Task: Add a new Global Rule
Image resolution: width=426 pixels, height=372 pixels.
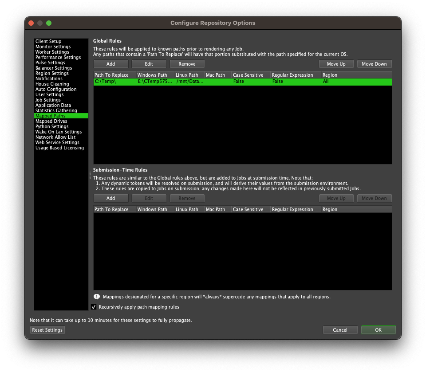Action: click(110, 63)
